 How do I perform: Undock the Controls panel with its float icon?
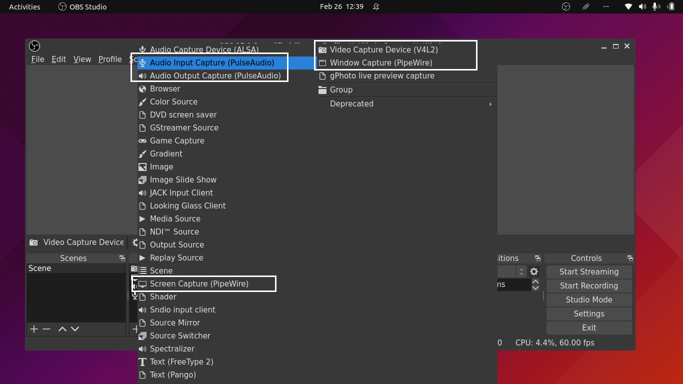coord(630,258)
